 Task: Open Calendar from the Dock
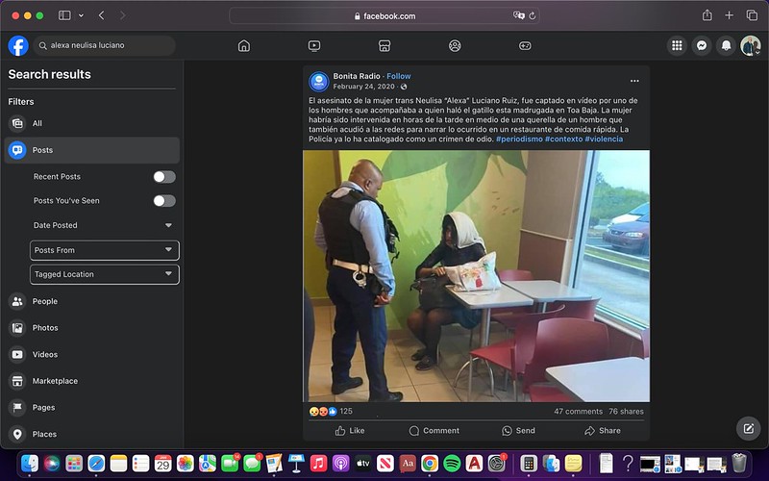pyautogui.click(x=162, y=463)
